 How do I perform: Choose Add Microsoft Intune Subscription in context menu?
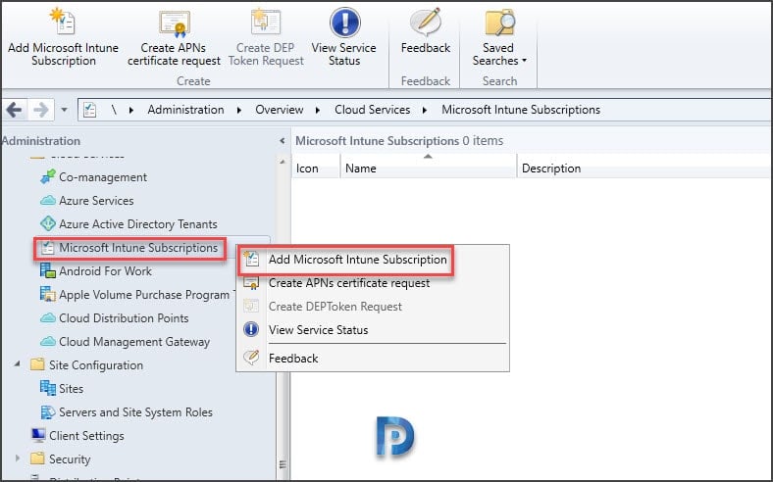click(357, 260)
